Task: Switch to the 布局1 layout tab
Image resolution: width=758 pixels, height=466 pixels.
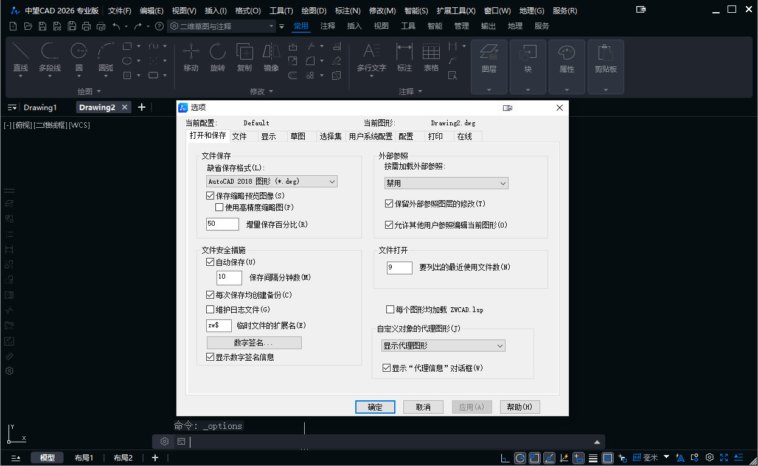Action: (x=84, y=457)
